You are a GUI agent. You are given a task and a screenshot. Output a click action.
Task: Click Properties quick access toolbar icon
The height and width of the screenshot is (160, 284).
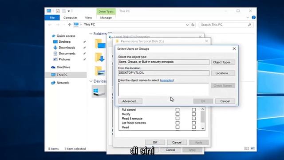[x=58, y=11]
